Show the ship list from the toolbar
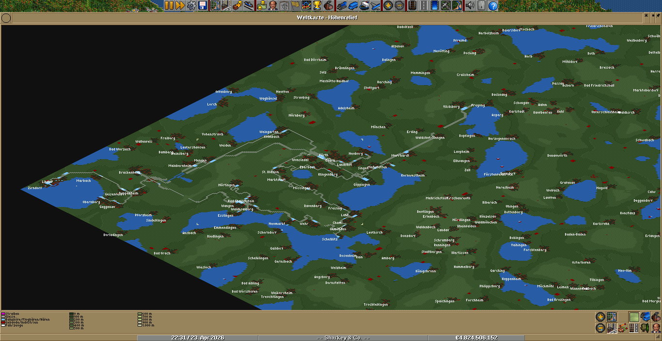662x341 pixels. pyautogui.click(x=363, y=5)
